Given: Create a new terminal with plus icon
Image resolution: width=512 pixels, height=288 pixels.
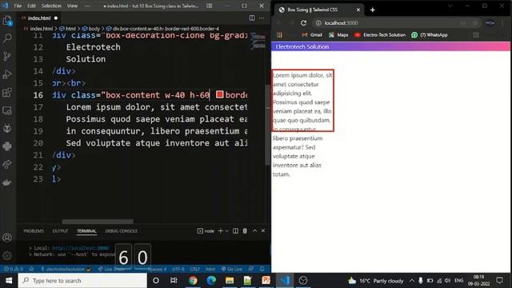Looking at the screenshot, I should [x=221, y=231].
